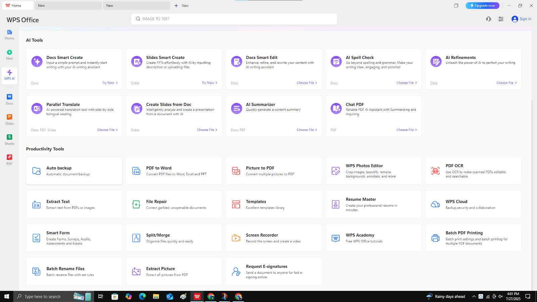Click the Create Slides from Doc icon
The height and width of the screenshot is (302, 537).
click(x=137, y=109)
